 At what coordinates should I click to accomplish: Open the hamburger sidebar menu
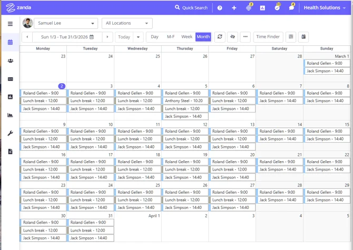(x=10, y=24)
